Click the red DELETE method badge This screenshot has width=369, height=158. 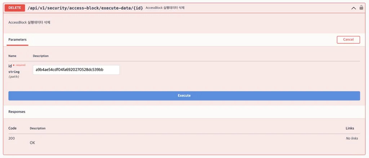[15, 8]
